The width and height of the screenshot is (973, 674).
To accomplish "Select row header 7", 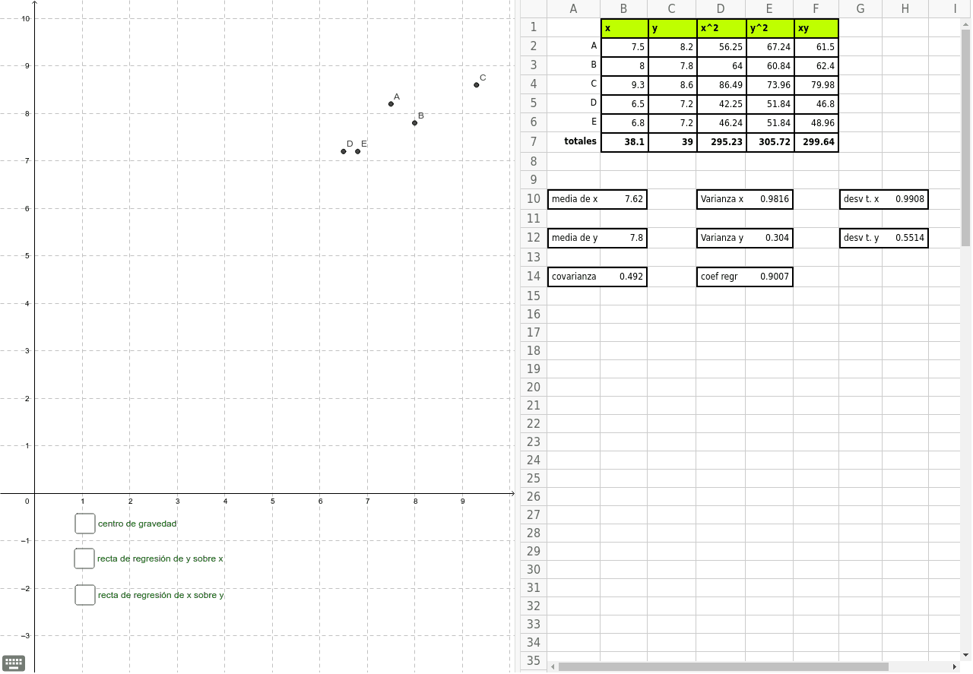I will click(x=534, y=141).
